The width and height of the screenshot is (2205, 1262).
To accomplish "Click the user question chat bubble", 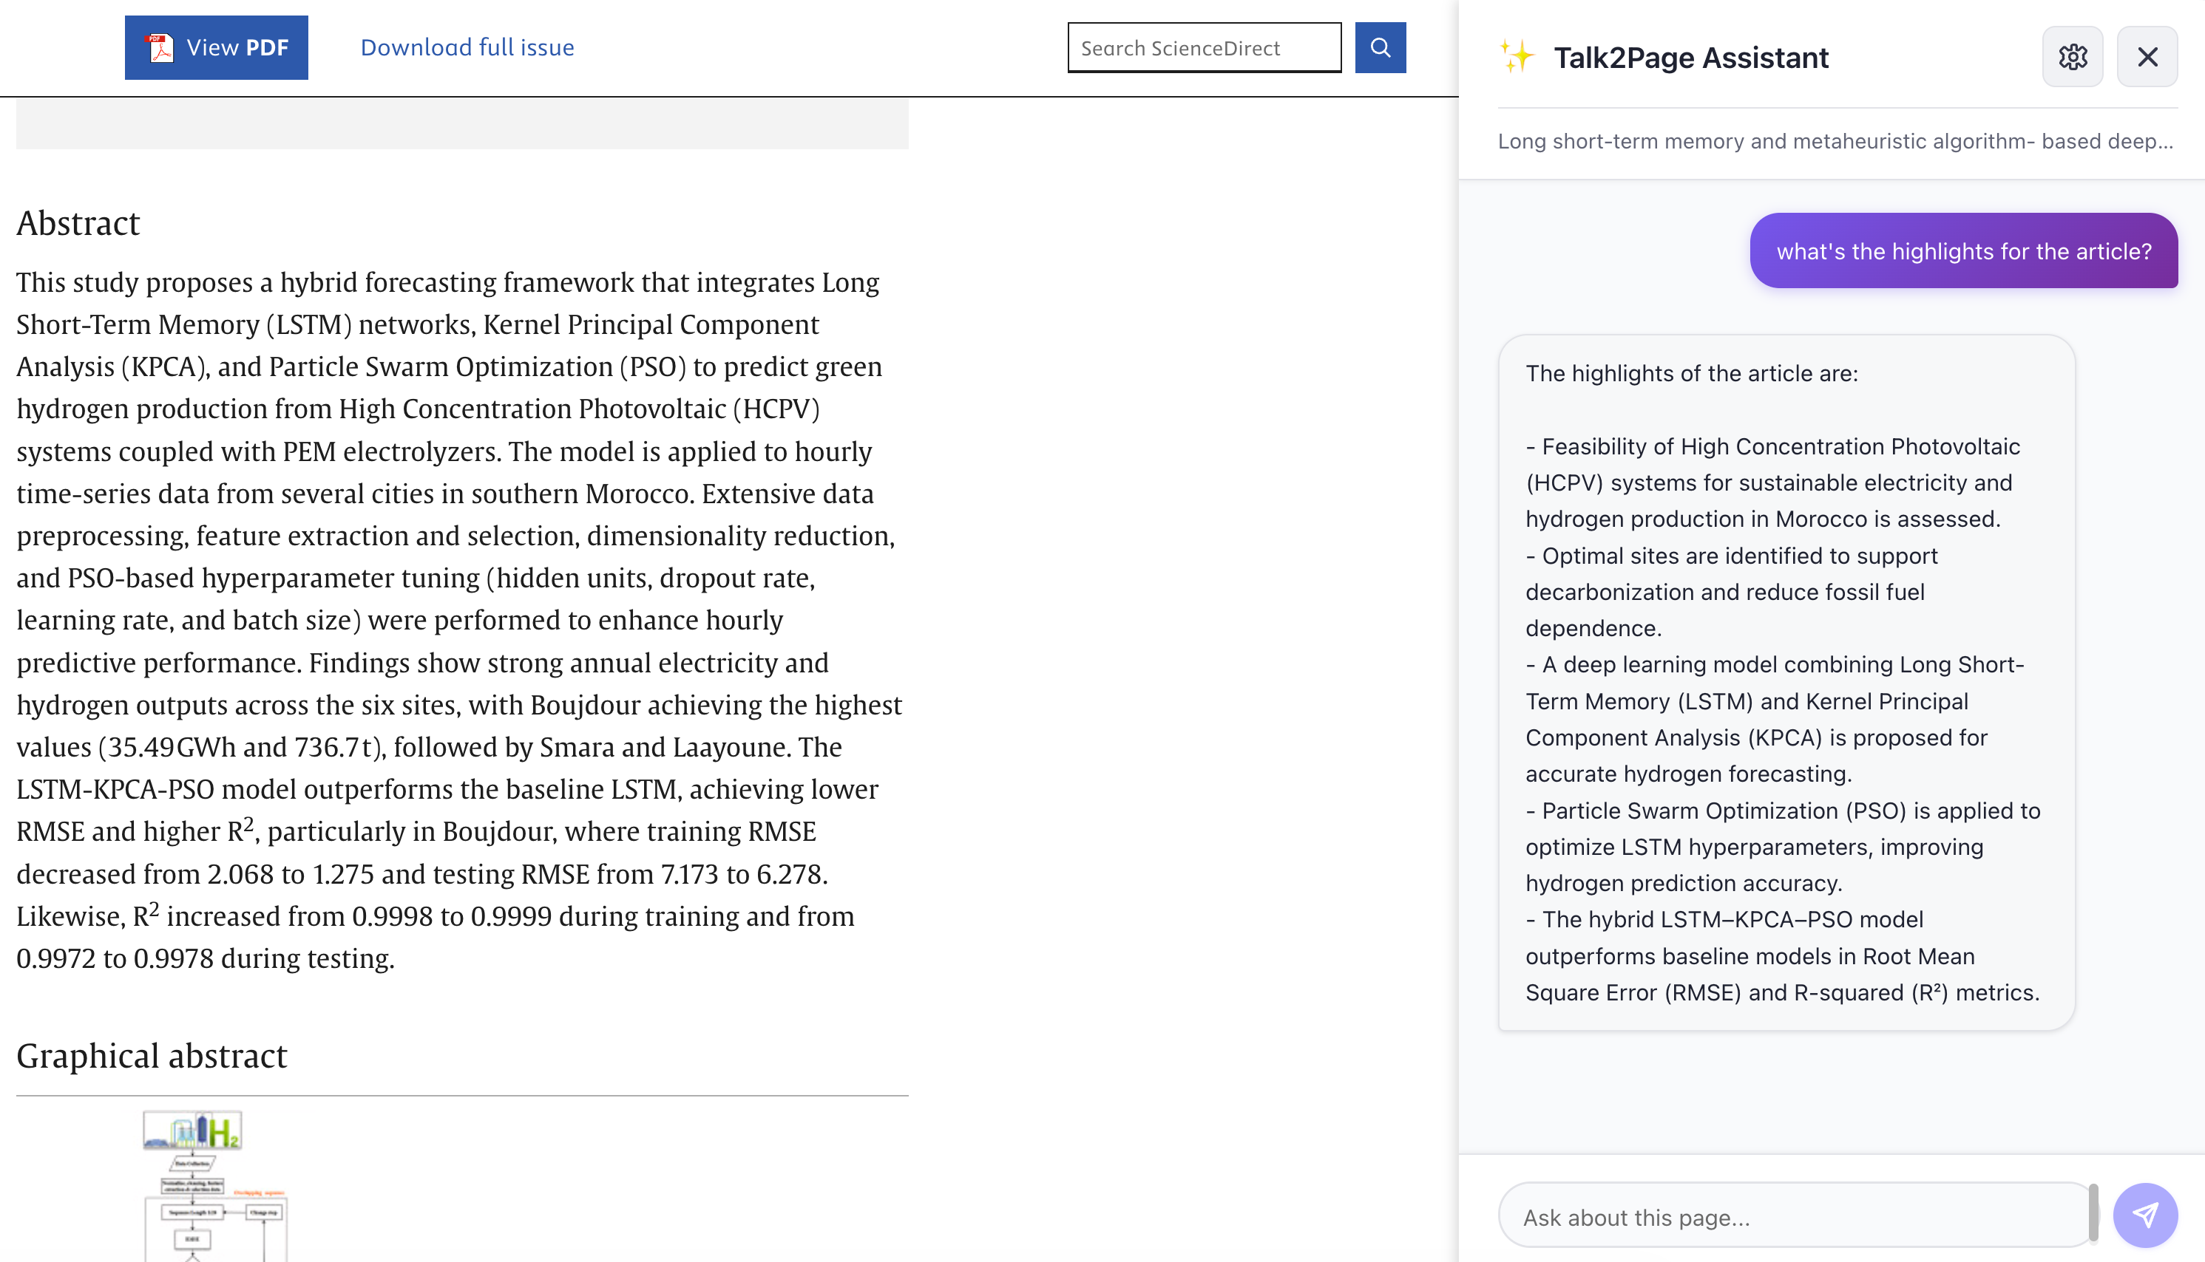I will pos(1963,251).
